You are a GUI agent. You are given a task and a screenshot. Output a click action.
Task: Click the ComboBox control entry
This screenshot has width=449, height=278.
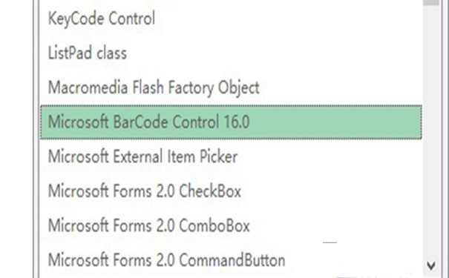point(231,225)
